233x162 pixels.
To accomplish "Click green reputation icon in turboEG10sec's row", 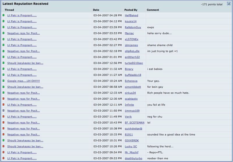I will [3, 63].
